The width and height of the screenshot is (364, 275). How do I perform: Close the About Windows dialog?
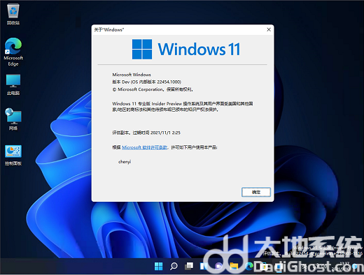tap(269, 29)
